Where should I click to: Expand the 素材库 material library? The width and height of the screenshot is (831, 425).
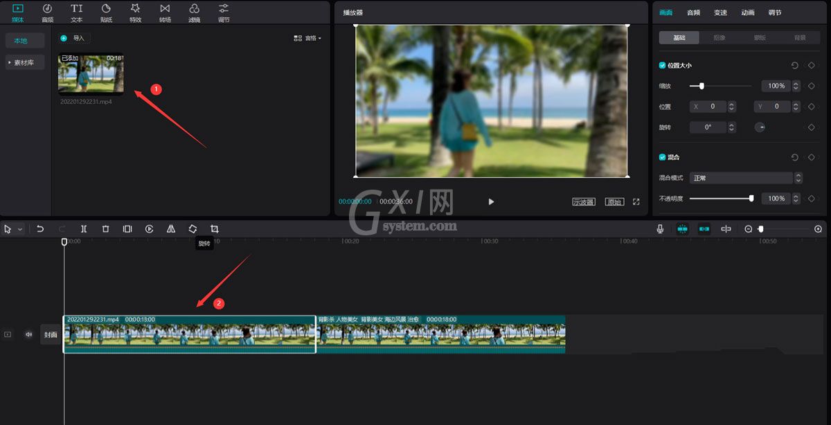[25, 62]
